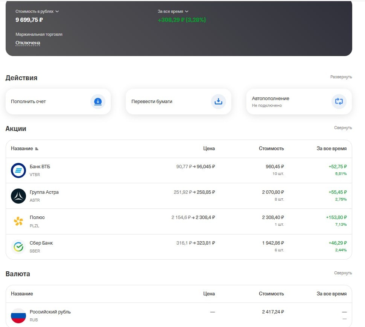Open the Банк ВТБ stock name
Viewport: 365px width, 327px height.
(x=40, y=167)
